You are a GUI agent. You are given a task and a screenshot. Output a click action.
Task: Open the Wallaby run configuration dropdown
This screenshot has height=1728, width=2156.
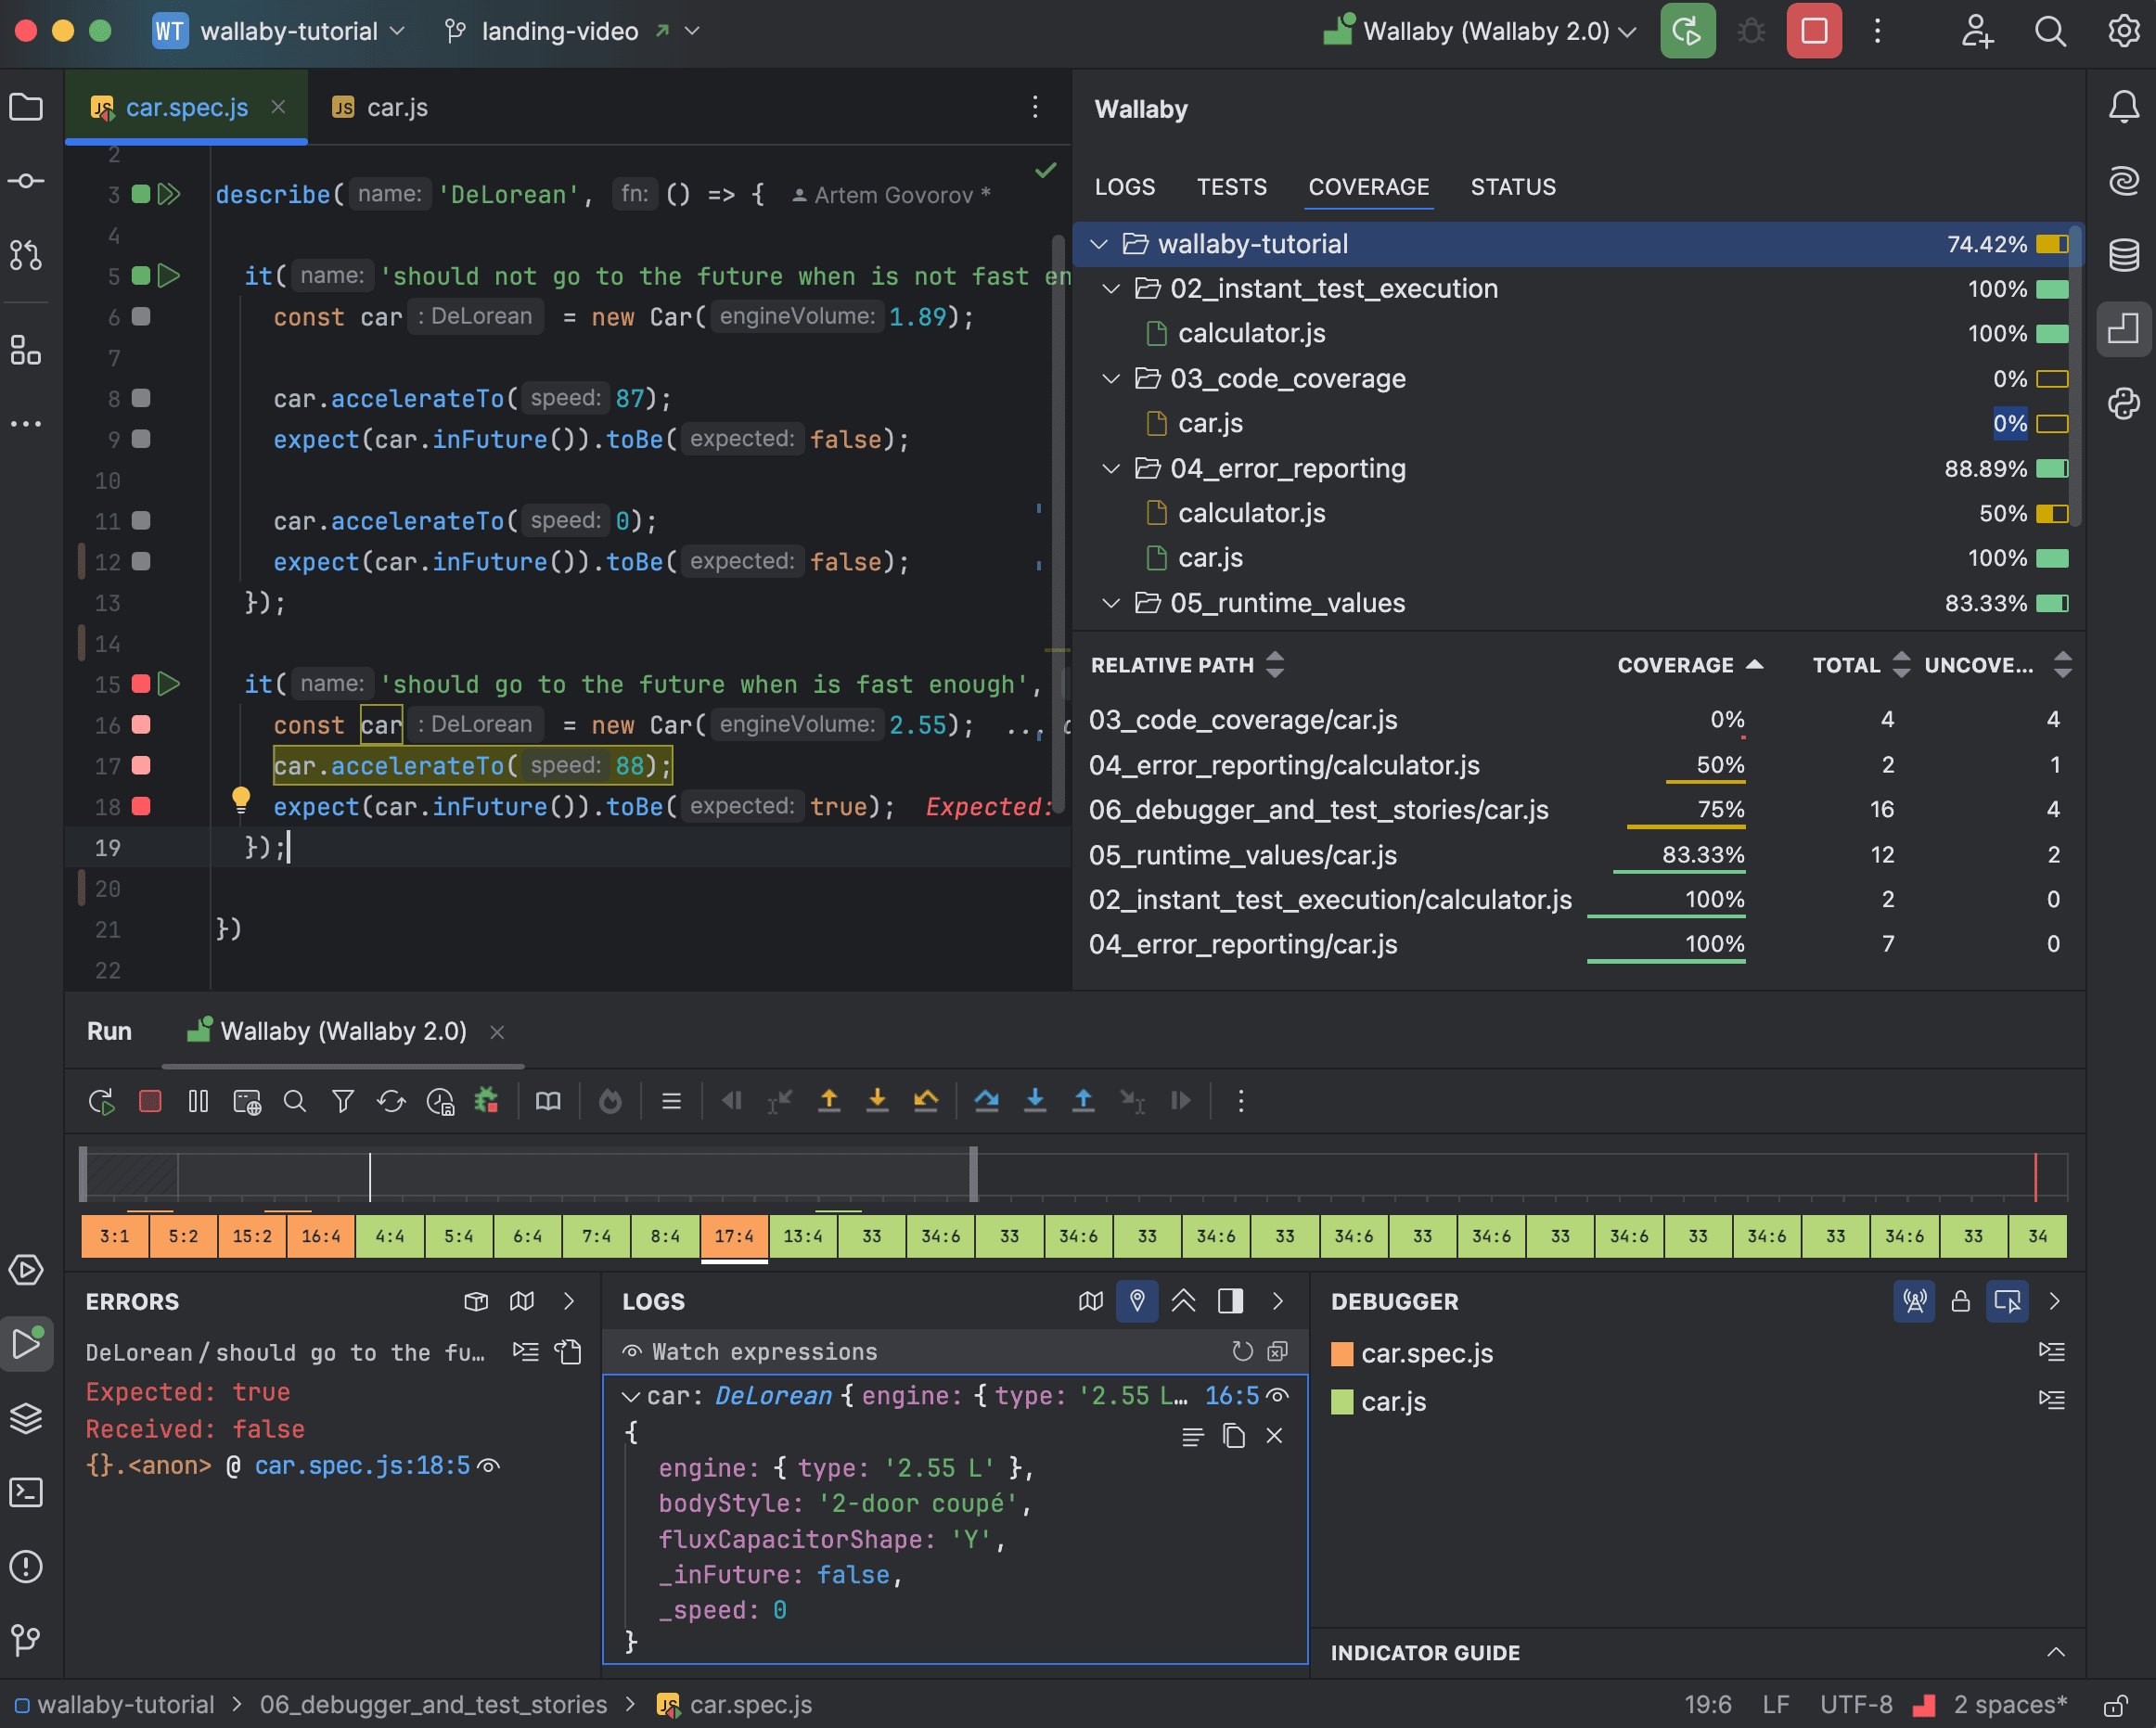click(1480, 31)
